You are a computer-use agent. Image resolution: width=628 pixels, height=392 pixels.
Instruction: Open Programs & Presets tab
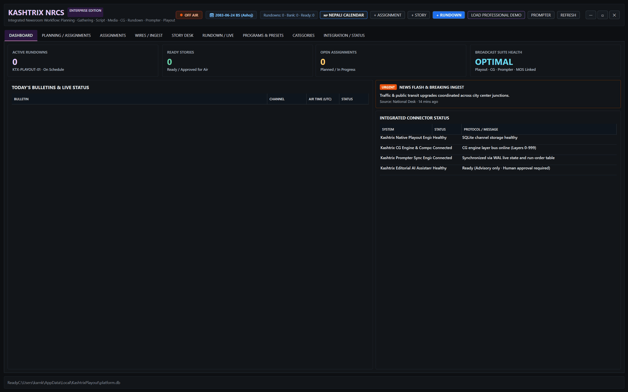[x=263, y=35]
